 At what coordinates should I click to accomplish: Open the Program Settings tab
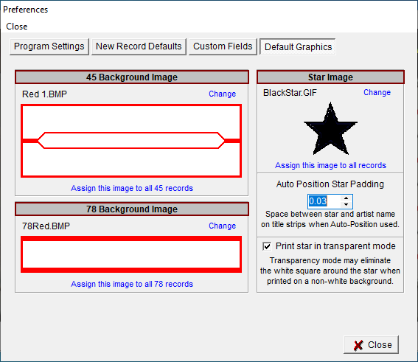coord(49,46)
